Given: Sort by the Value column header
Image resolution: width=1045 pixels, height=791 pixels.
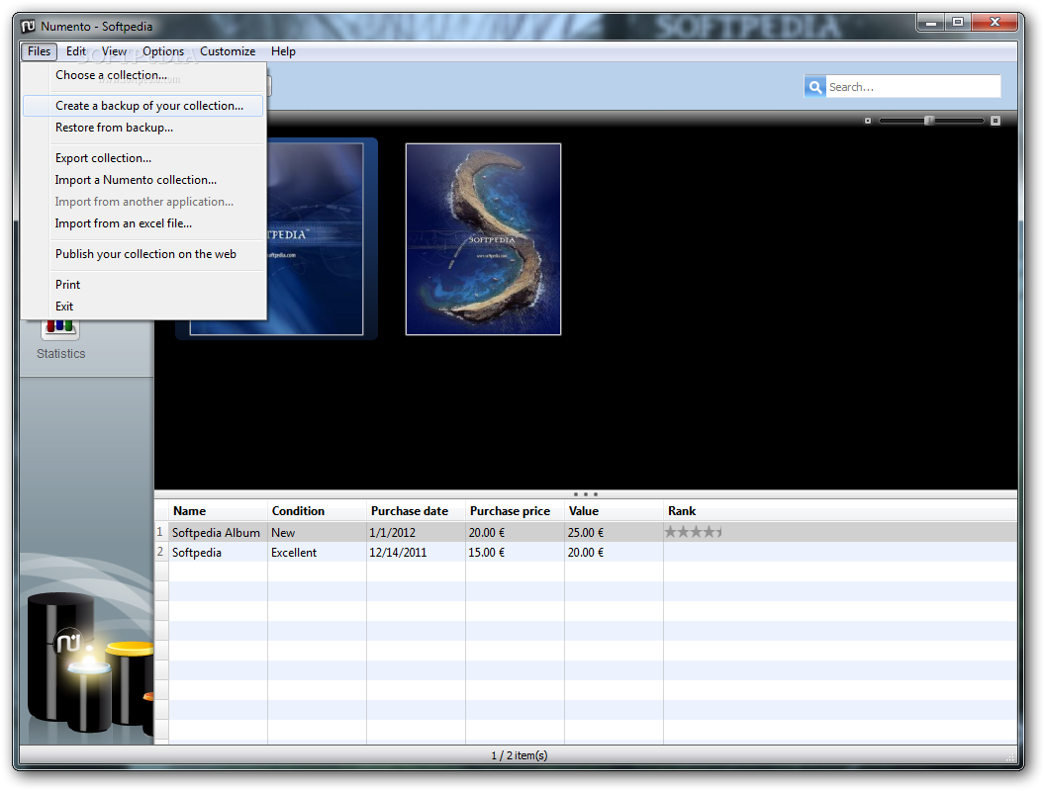Looking at the screenshot, I should (614, 510).
